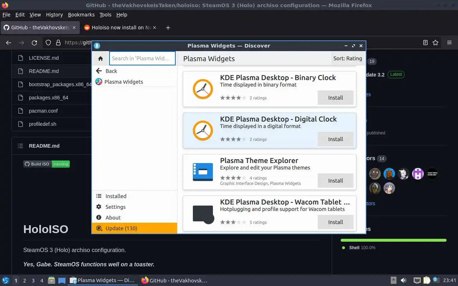Image resolution: width=458 pixels, height=286 pixels.
Task: Open Firefox View menu
Action: click(x=35, y=15)
